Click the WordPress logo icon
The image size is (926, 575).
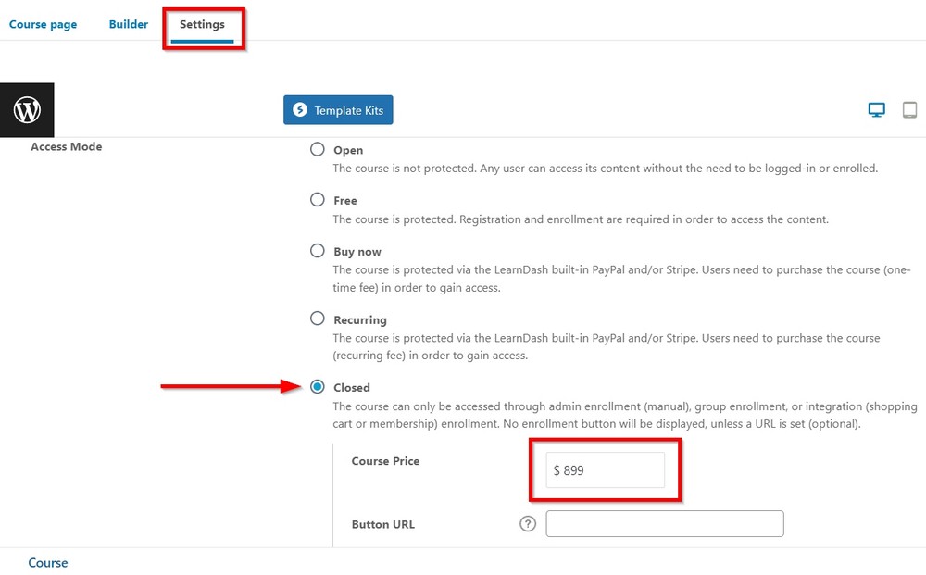[27, 109]
